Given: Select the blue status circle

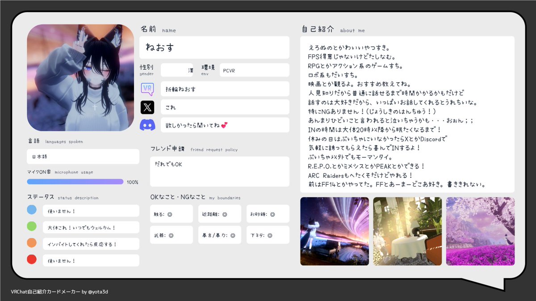Looking at the screenshot, I should pos(32,210).
